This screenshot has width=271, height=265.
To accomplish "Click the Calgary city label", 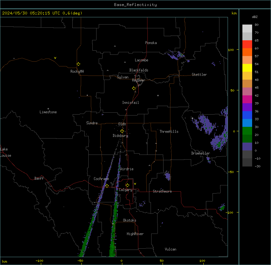I will pyautogui.click(x=125, y=190).
